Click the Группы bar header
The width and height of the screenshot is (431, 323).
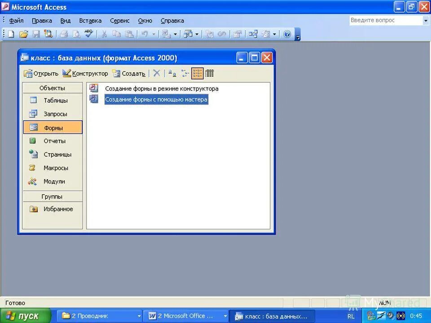point(52,196)
